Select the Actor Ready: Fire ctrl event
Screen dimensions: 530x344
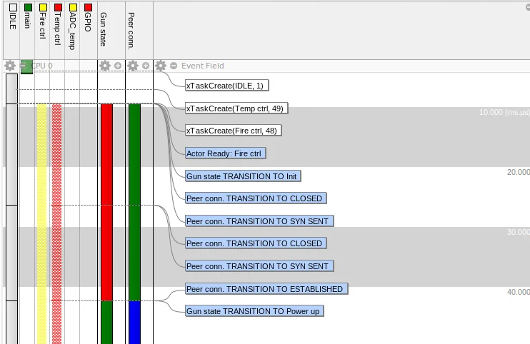coord(226,153)
